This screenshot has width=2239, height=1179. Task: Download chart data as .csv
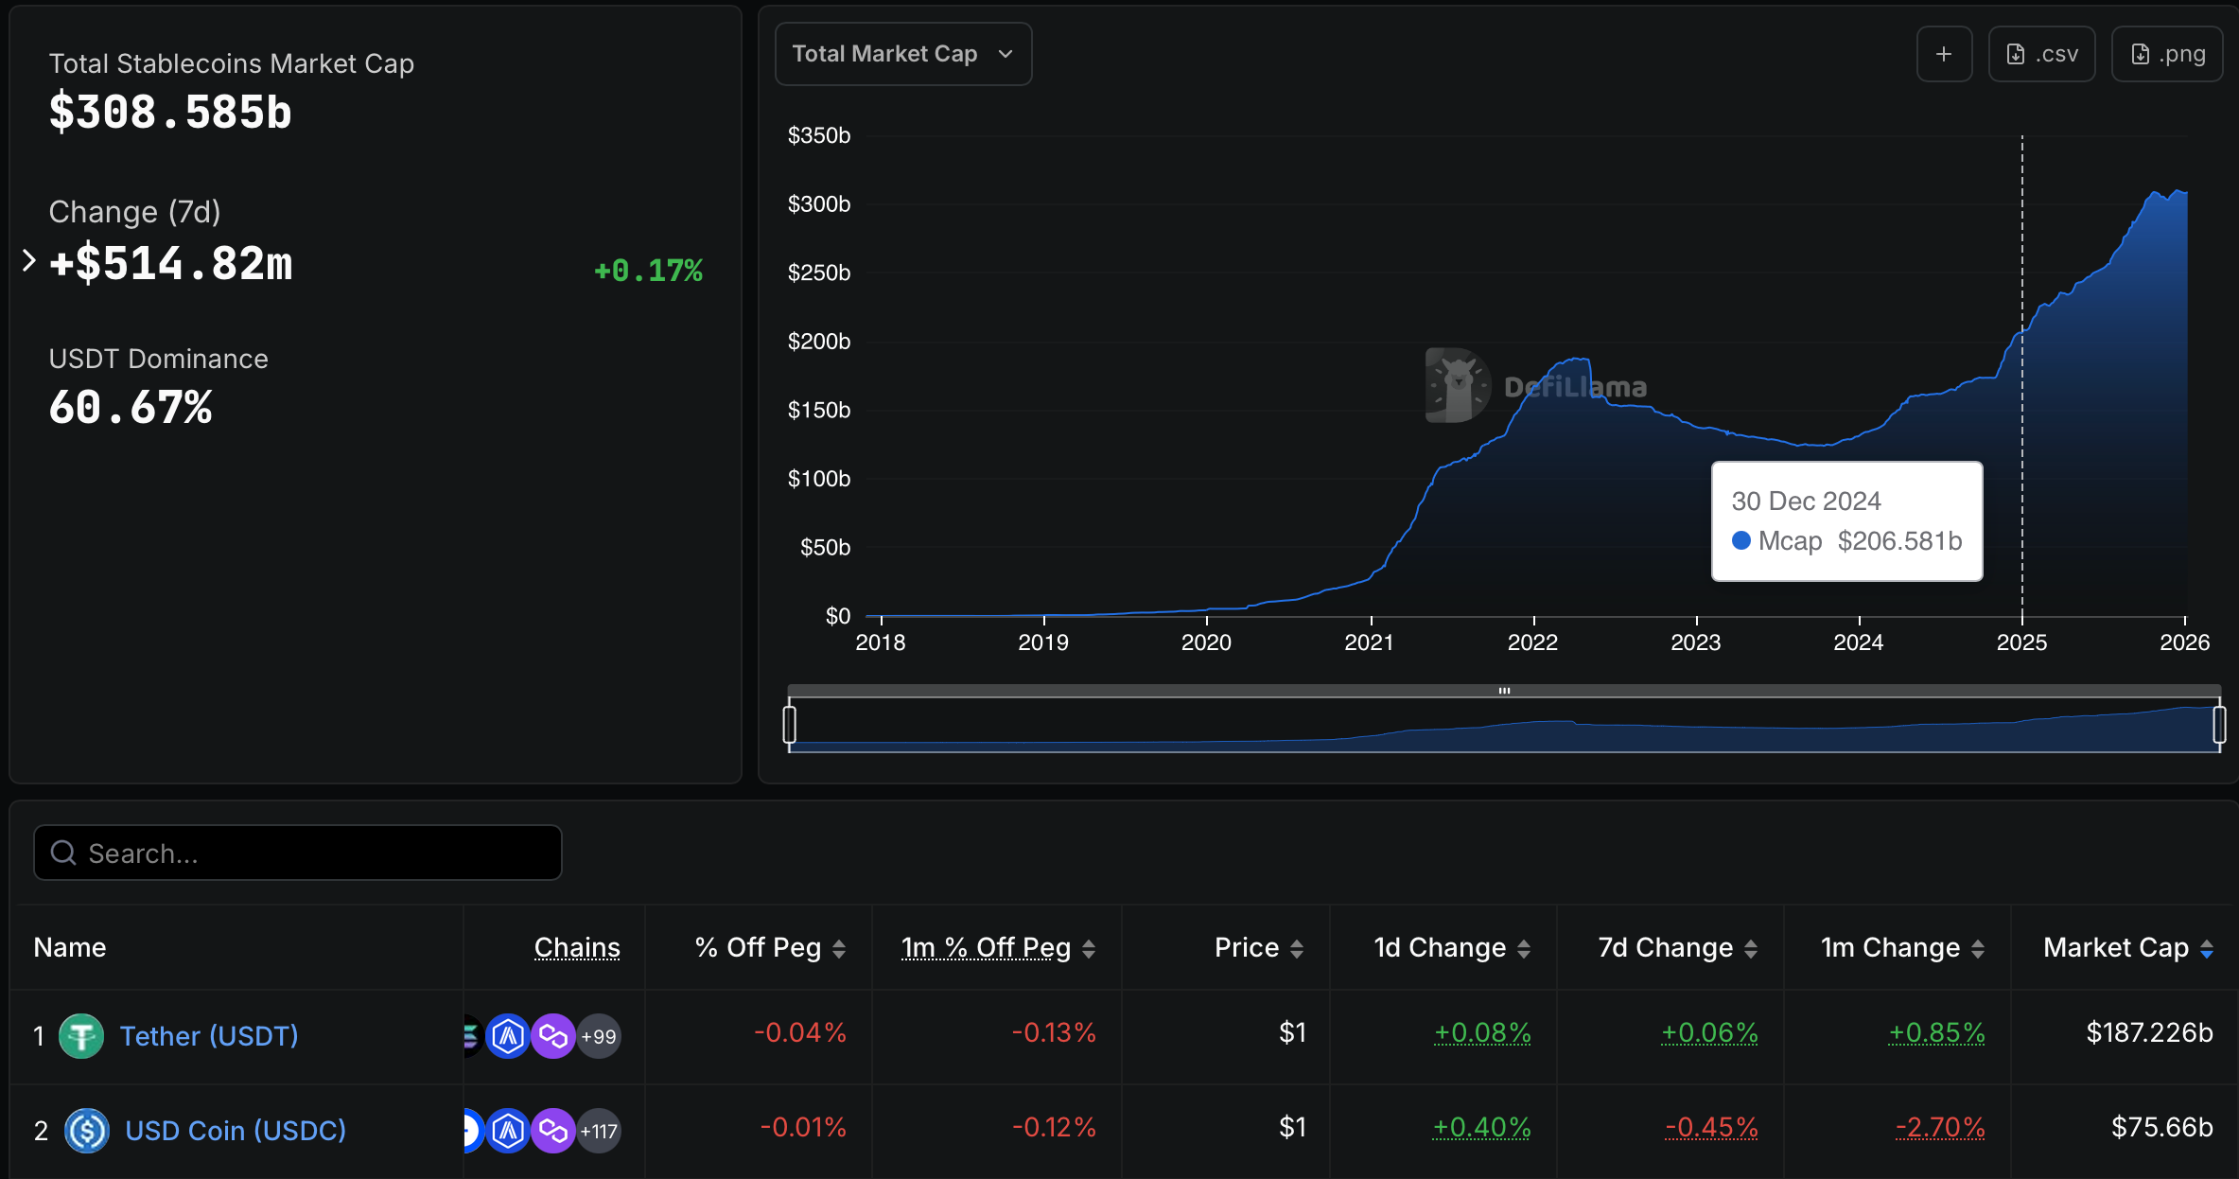(2040, 54)
